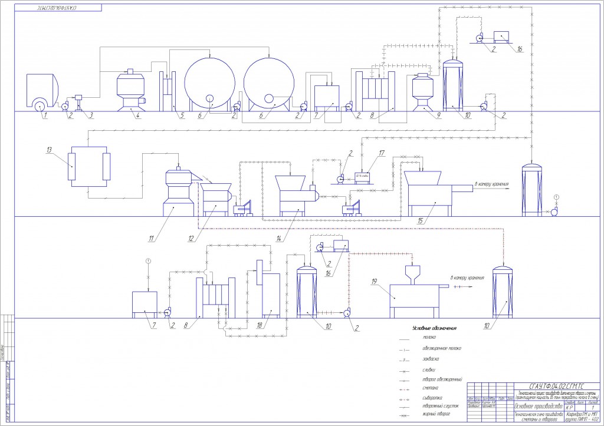Select the top-row box tank labeled 7
Image resolution: width=604 pixels, height=426 pixels.
point(327,98)
